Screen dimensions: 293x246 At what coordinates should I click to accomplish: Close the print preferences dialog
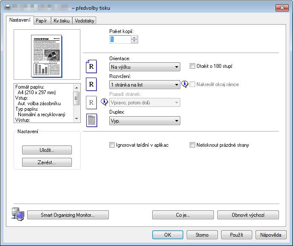click(x=282, y=8)
